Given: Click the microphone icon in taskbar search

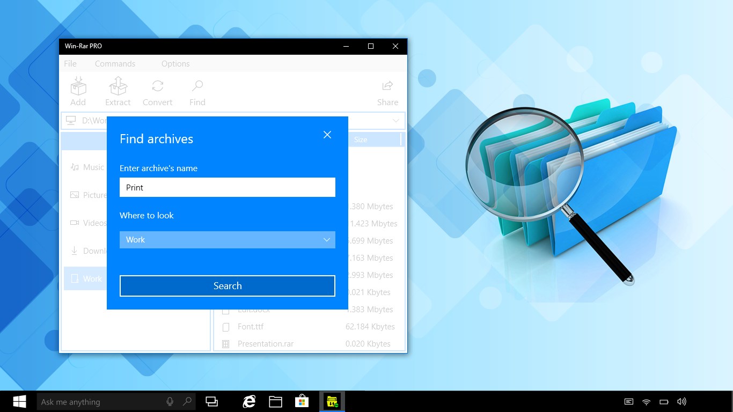Looking at the screenshot, I should click(170, 402).
